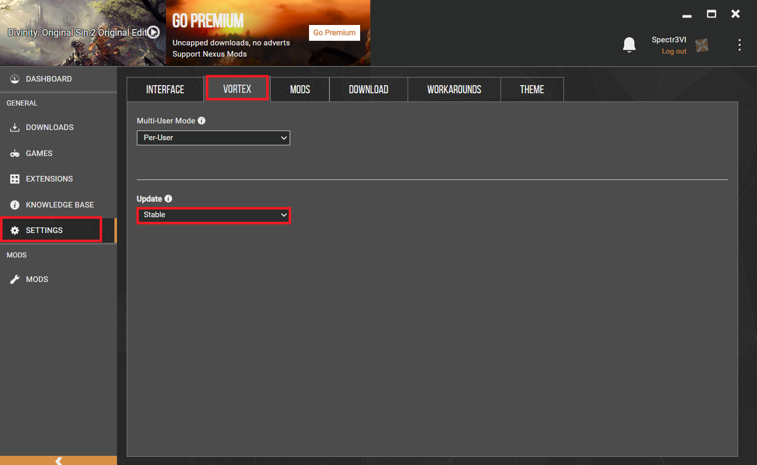Image resolution: width=757 pixels, height=465 pixels.
Task: Click the notifications bell icon
Action: click(629, 45)
